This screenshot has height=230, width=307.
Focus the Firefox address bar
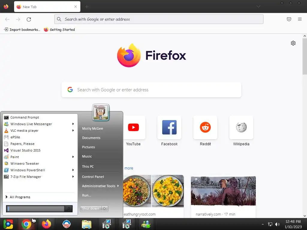tap(159, 19)
